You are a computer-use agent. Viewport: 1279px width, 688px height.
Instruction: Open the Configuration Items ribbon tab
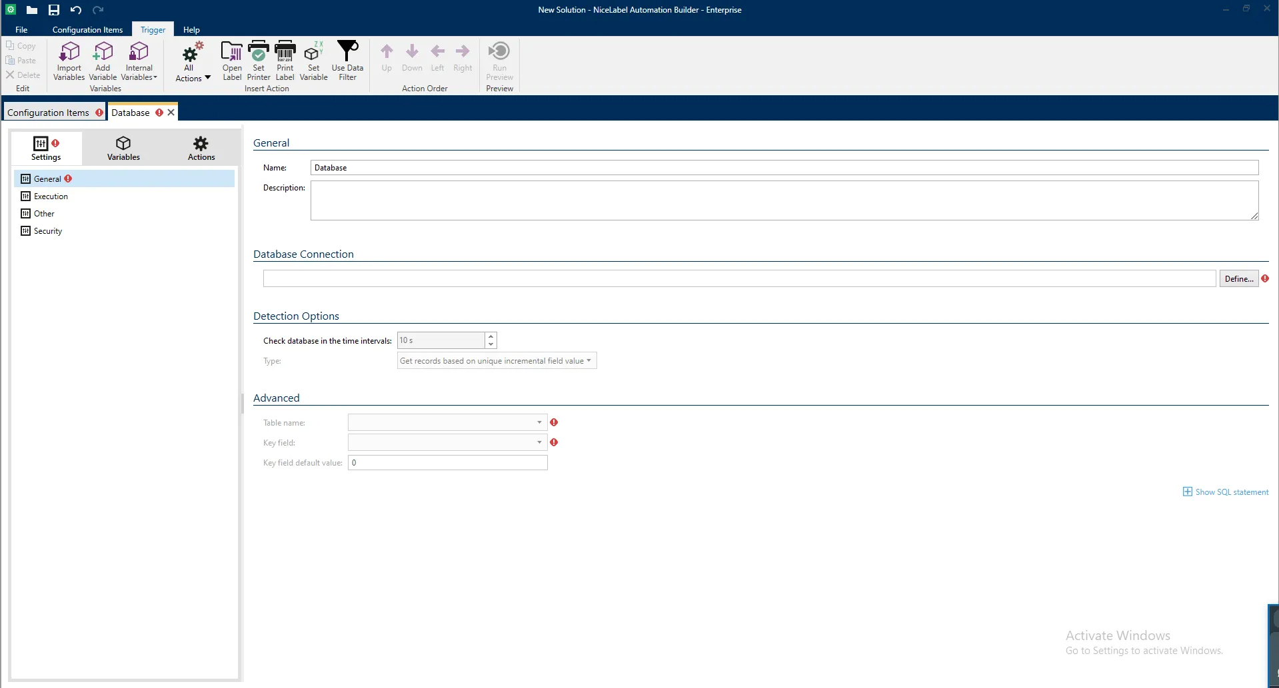(x=87, y=30)
